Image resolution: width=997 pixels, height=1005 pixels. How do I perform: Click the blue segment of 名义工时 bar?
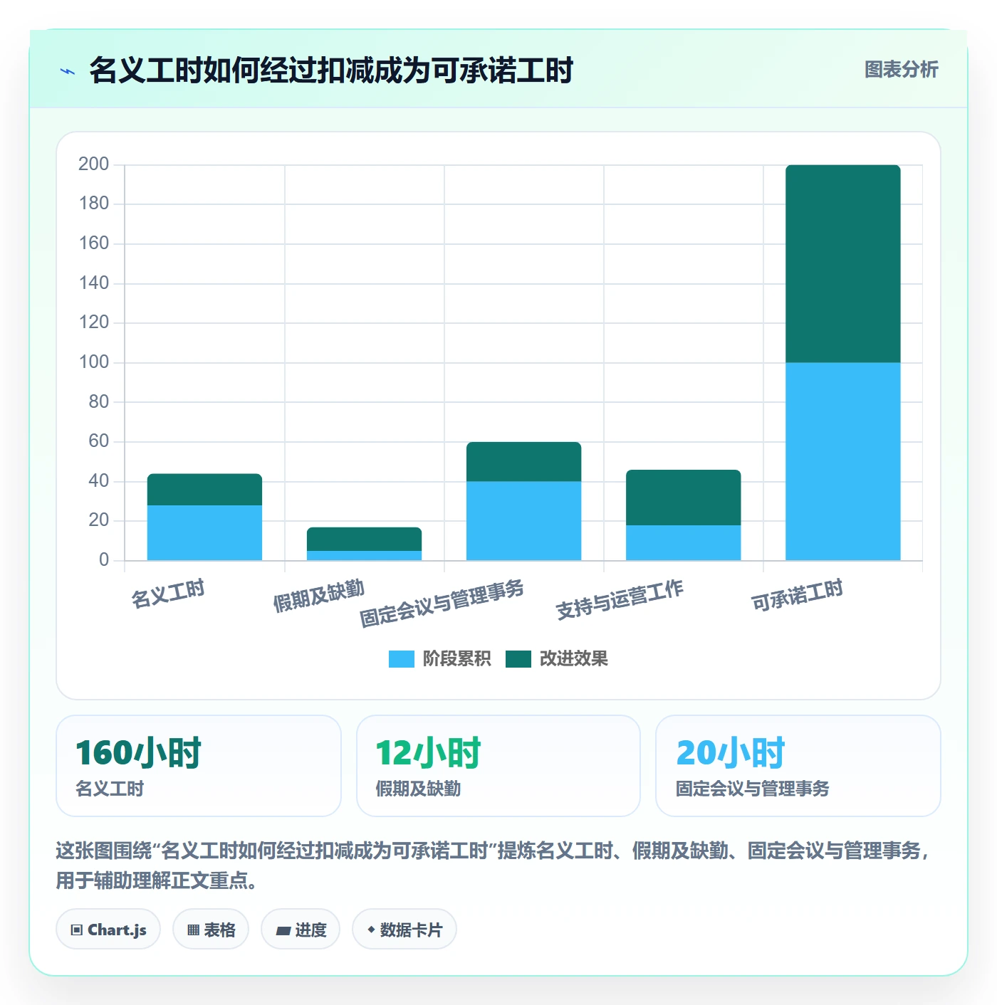point(204,532)
